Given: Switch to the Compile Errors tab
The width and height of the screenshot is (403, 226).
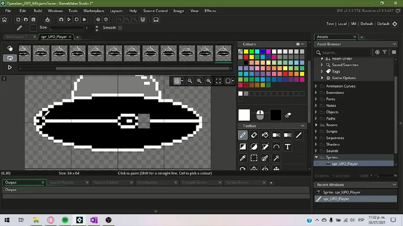Looking at the screenshot, I should click(194, 182).
